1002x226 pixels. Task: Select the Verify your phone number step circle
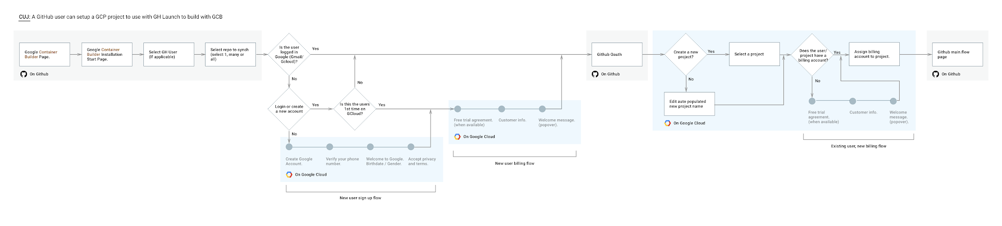(330, 147)
